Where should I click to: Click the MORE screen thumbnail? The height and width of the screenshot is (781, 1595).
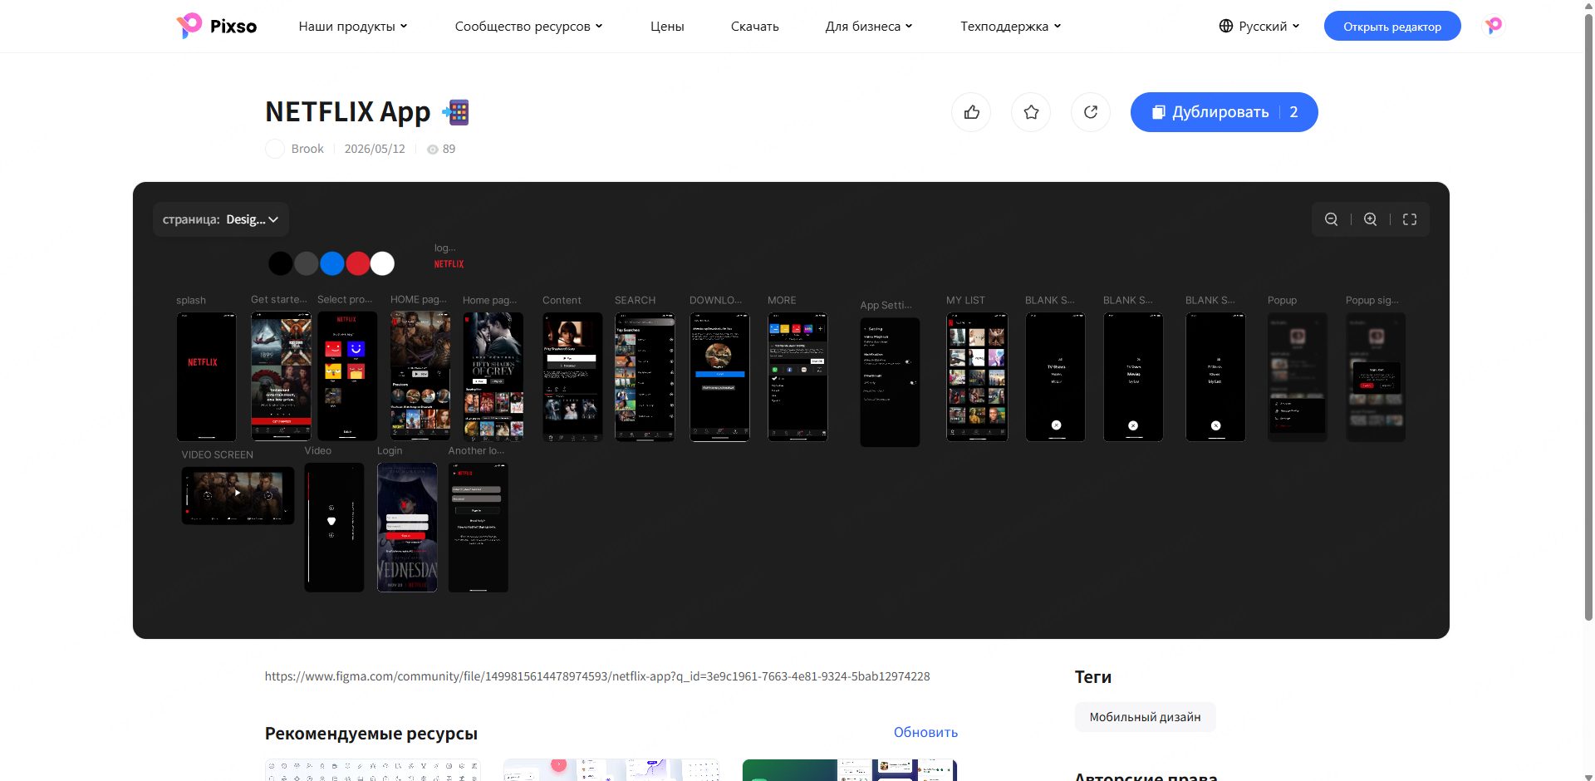pyautogui.click(x=797, y=376)
